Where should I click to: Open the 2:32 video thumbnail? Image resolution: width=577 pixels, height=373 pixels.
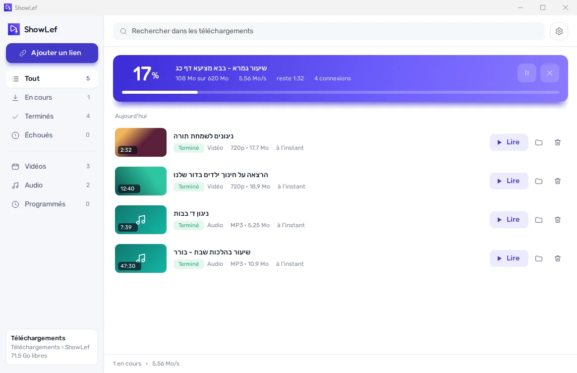(x=141, y=142)
